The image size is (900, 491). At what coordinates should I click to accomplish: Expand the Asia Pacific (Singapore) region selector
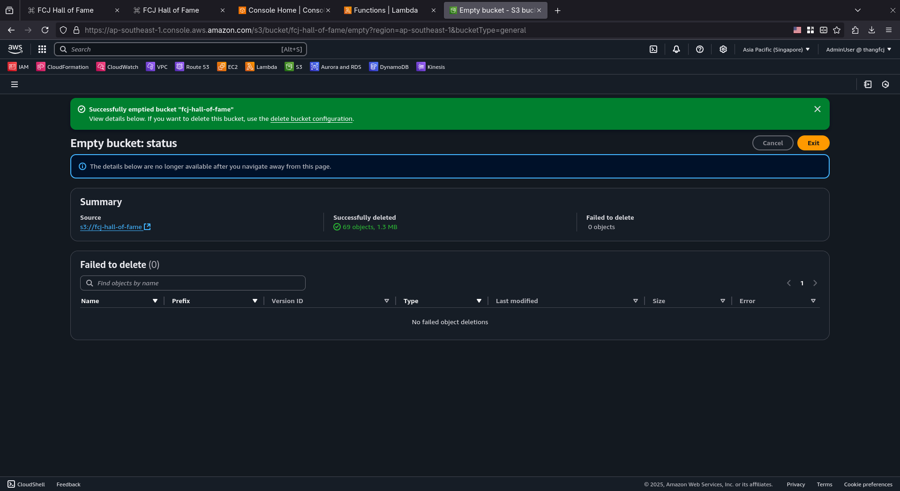point(776,49)
